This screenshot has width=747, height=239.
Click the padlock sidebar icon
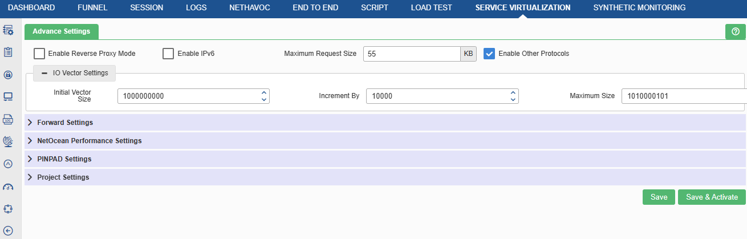[x=9, y=75]
